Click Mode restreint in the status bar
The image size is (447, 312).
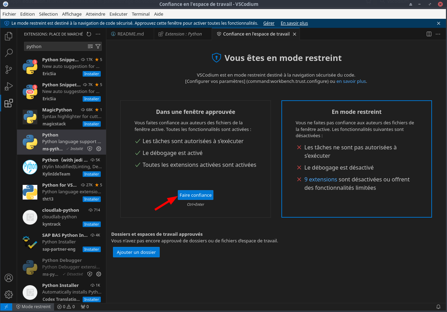tap(33, 307)
